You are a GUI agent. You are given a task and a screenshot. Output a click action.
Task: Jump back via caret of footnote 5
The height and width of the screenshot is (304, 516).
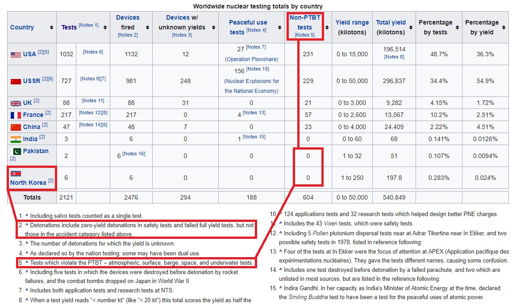(27, 263)
